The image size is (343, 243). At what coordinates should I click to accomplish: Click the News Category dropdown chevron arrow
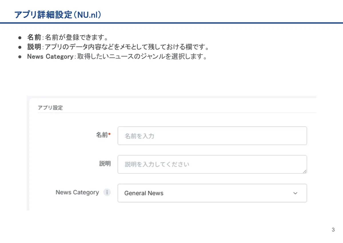(x=295, y=193)
